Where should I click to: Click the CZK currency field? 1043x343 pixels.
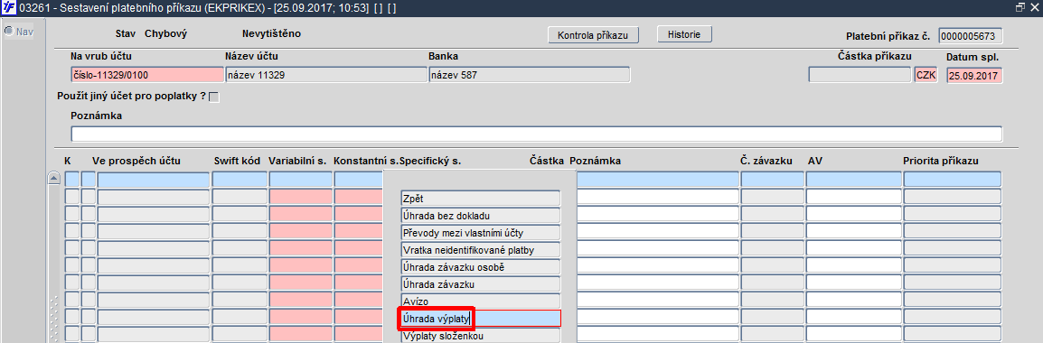click(926, 74)
